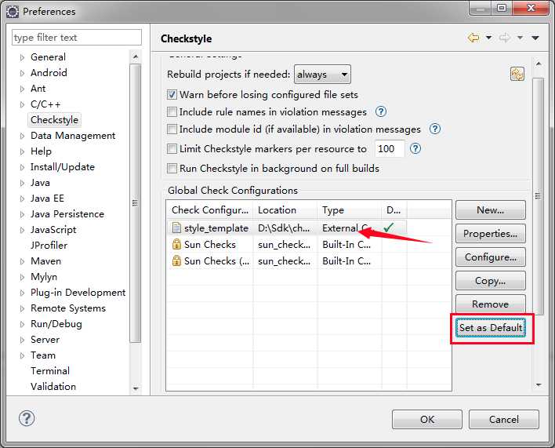This screenshot has width=555, height=448.
Task: Click the preferences tree scrollbar thumb
Action: pos(135,203)
